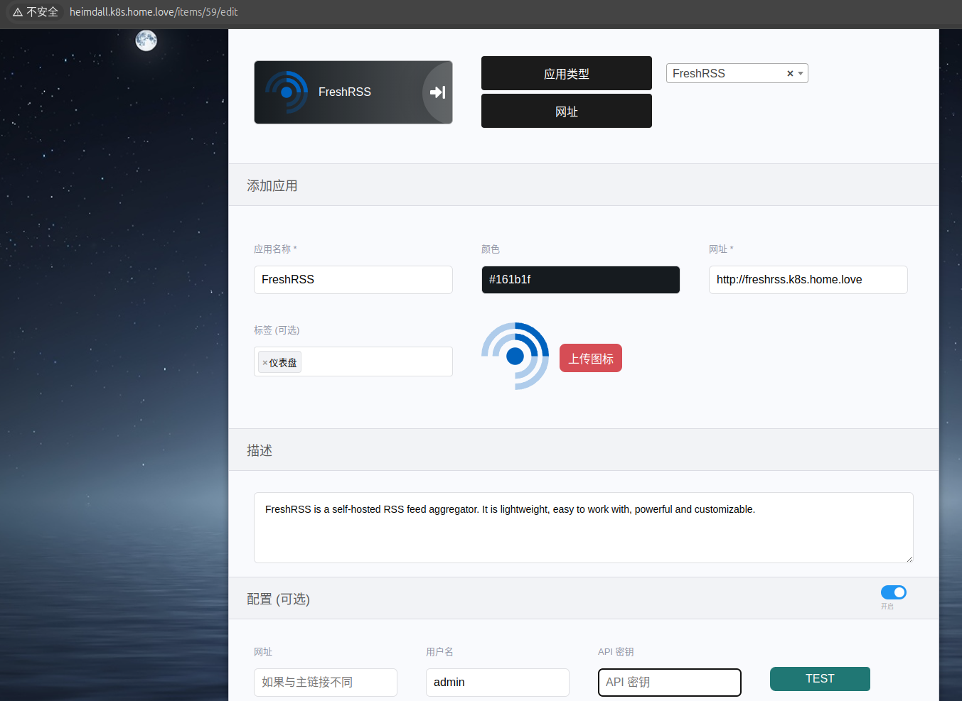Click the 网址 black button
The image size is (962, 701).
567,111
